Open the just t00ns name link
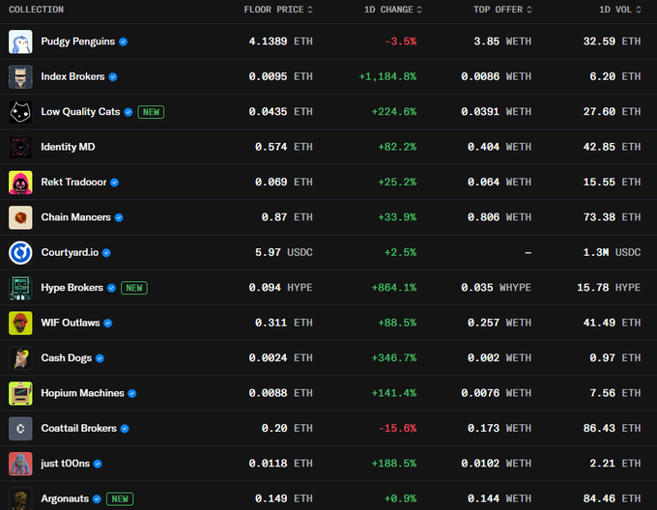 pyautogui.click(x=66, y=464)
